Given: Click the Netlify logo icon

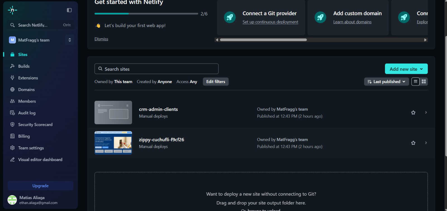Looking at the screenshot, I should pyautogui.click(x=12, y=10).
